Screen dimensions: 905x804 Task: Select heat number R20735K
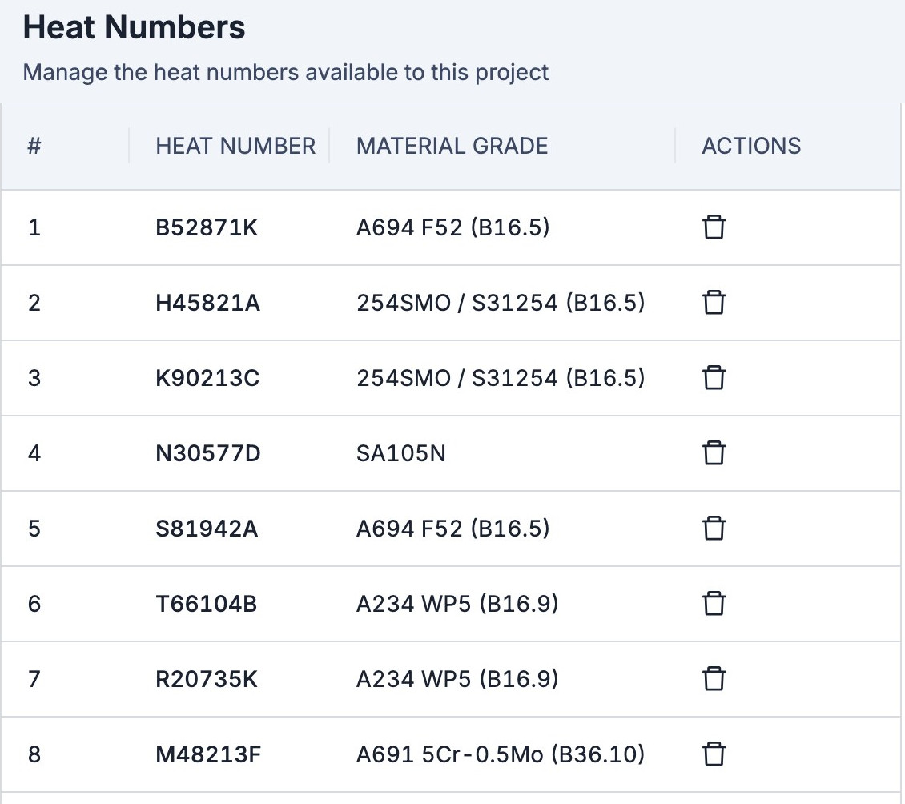[x=207, y=679]
